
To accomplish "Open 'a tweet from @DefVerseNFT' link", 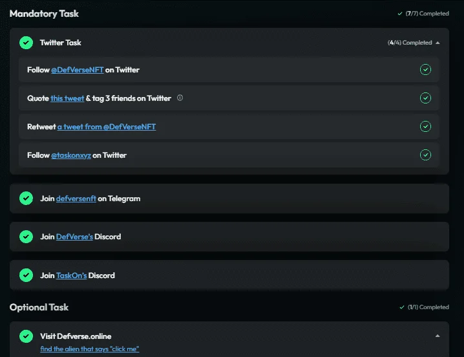I will [x=107, y=127].
